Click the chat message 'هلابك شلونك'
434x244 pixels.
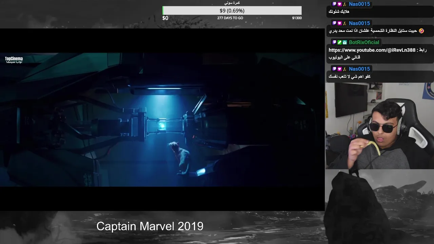(339, 12)
